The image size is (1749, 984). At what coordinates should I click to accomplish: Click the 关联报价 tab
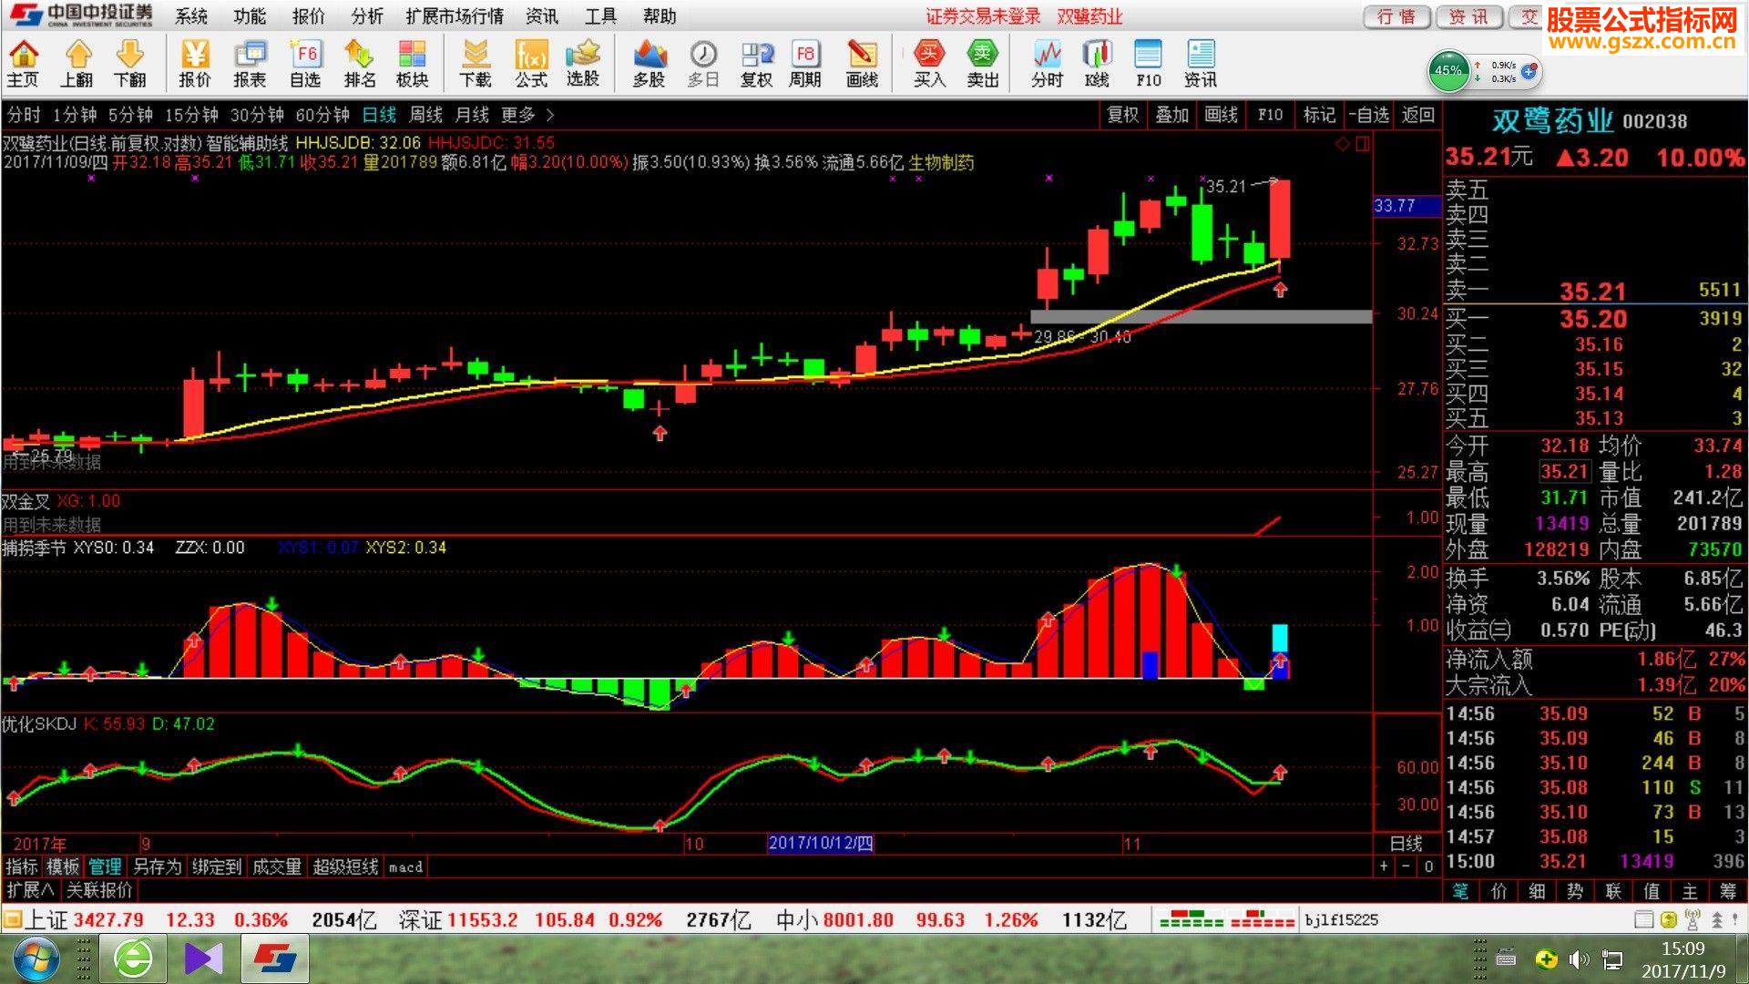click(x=99, y=890)
